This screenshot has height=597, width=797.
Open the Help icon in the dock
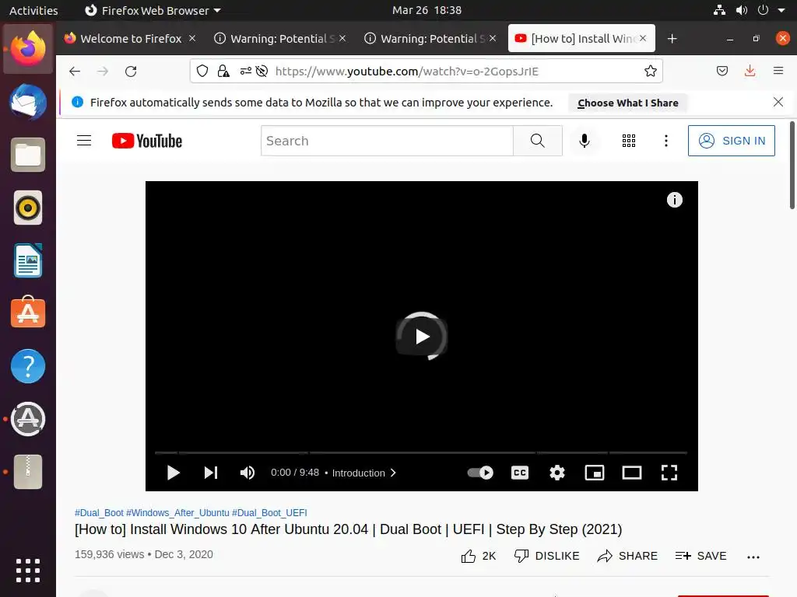coord(28,366)
